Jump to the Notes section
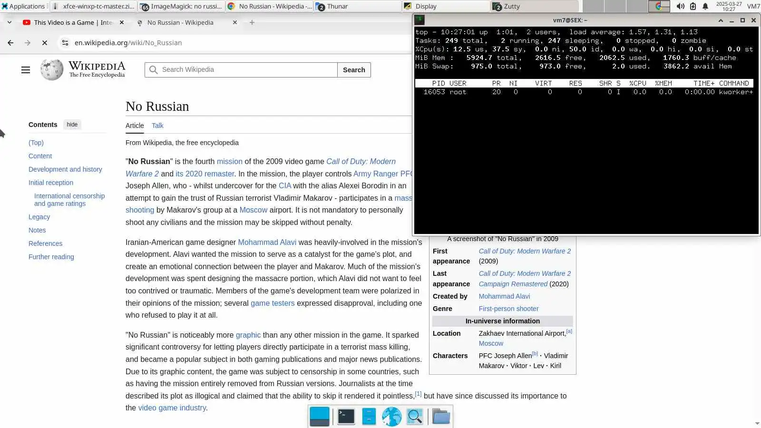Screen dimensions: 761x428 click(37, 230)
